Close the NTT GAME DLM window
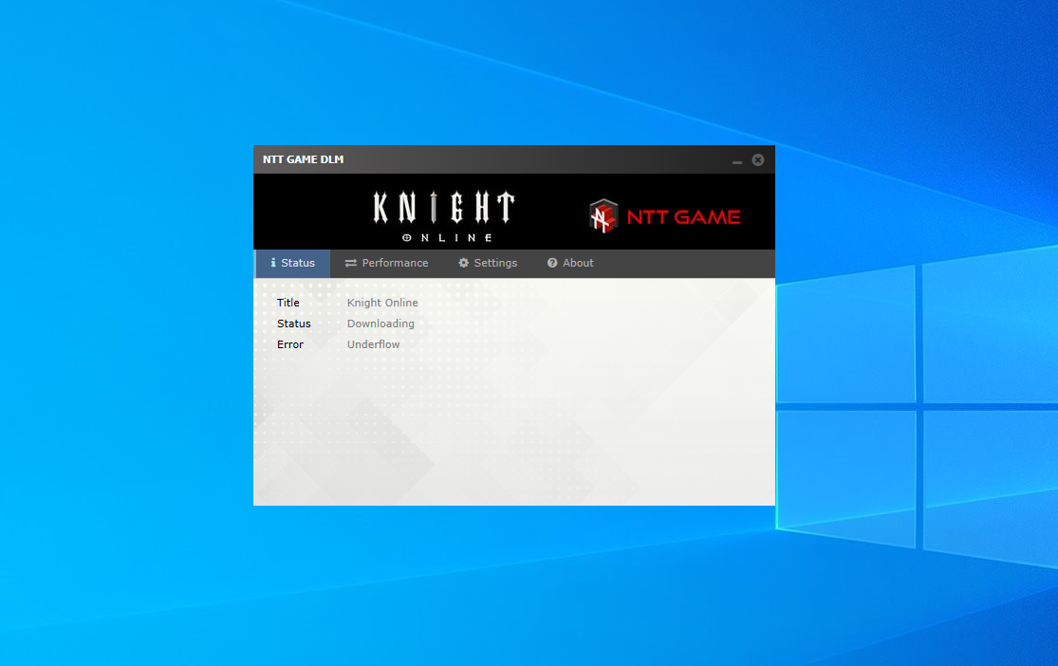Image resolution: width=1058 pixels, height=666 pixels. (758, 160)
